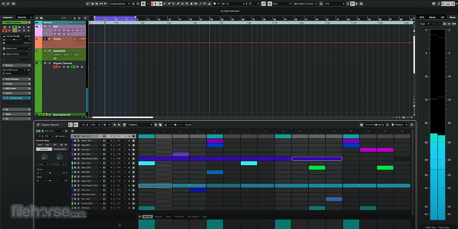Screen dimensions: 458x229
Task: Select the Glue tool in toolbar
Action: (x=178, y=3)
